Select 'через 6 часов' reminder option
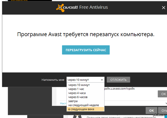 (78, 97)
